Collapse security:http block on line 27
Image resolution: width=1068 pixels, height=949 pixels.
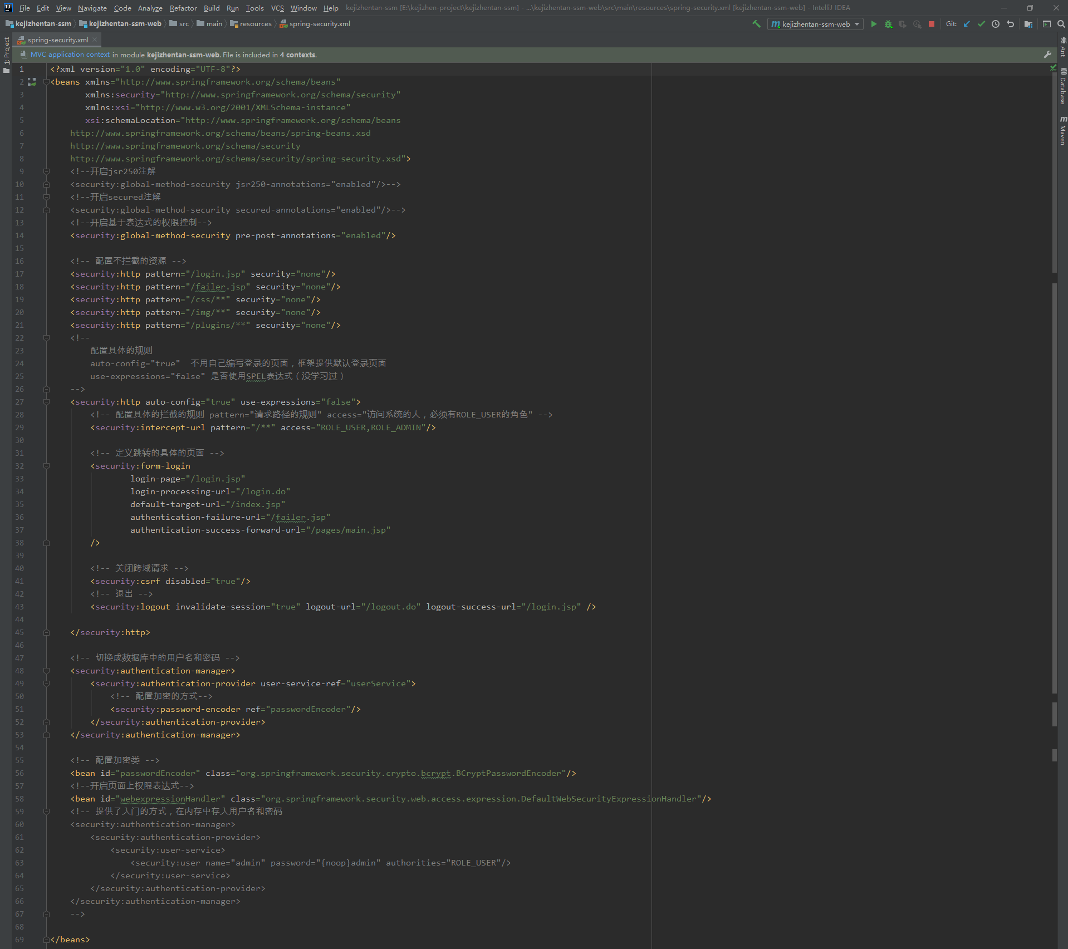(x=47, y=402)
